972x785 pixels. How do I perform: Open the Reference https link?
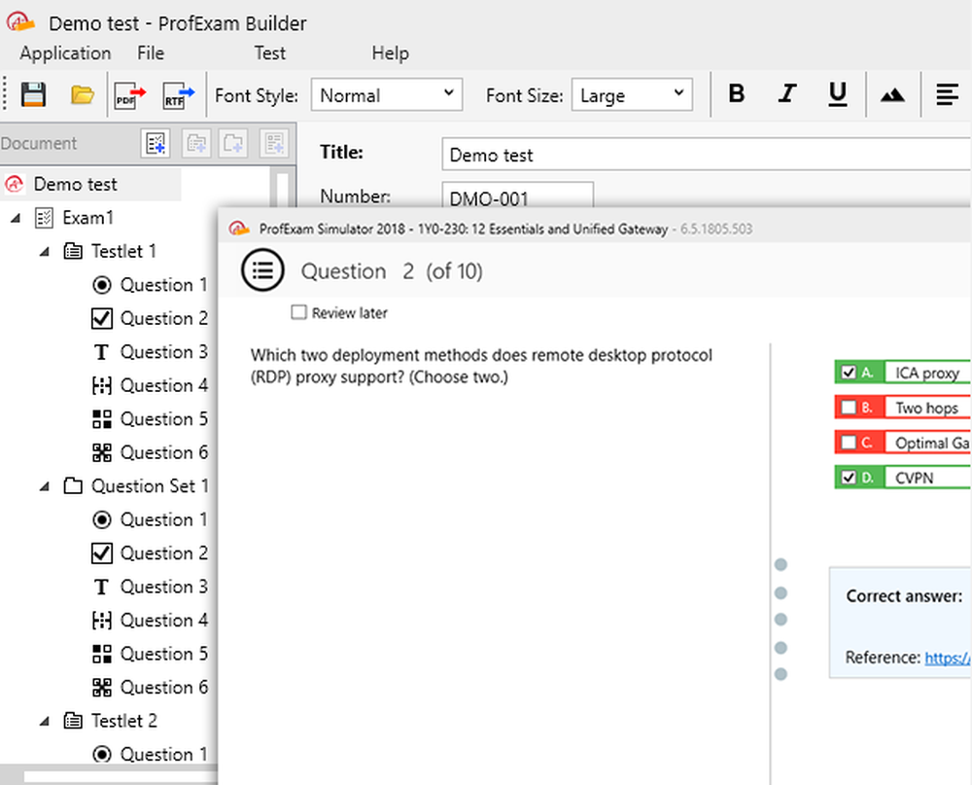tap(947, 658)
